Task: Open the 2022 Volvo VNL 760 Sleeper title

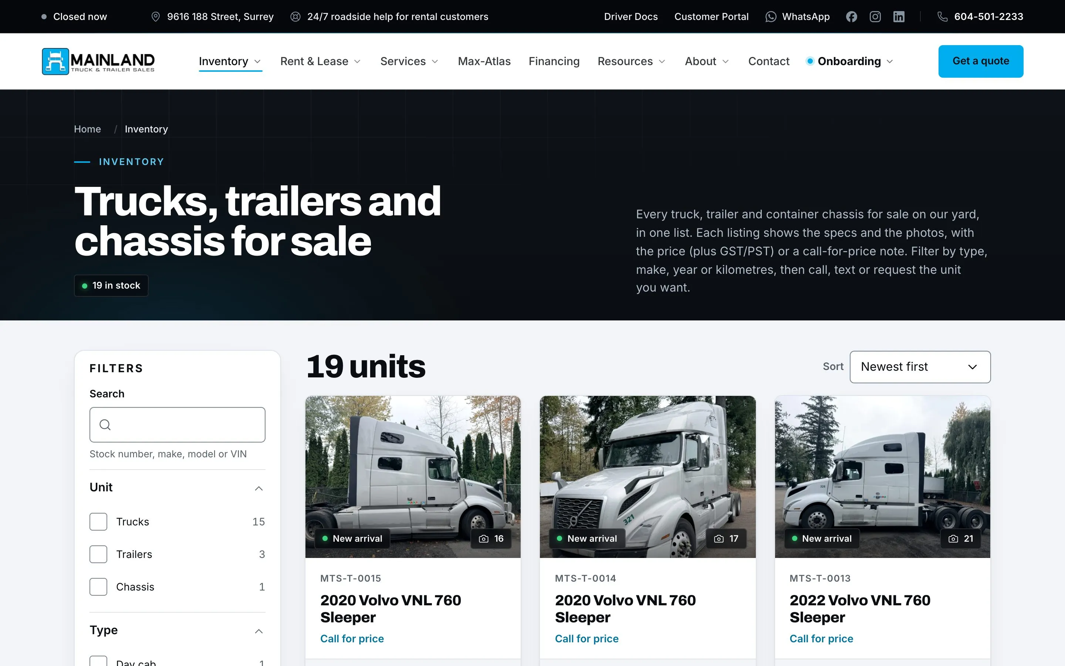Action: 859,609
